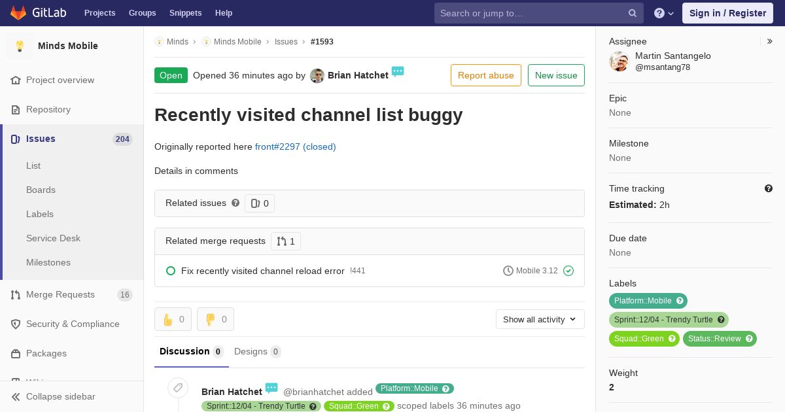785x412 pixels.
Task: Click the label tag icon in activity timeline
Action: [177, 388]
